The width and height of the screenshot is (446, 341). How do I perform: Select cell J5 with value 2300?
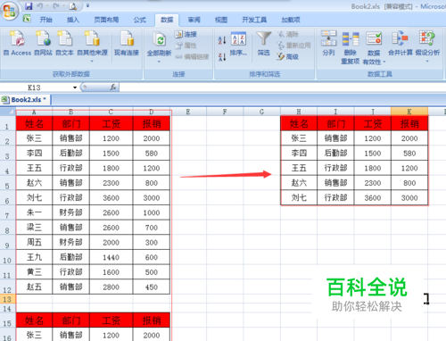pyautogui.click(x=373, y=183)
